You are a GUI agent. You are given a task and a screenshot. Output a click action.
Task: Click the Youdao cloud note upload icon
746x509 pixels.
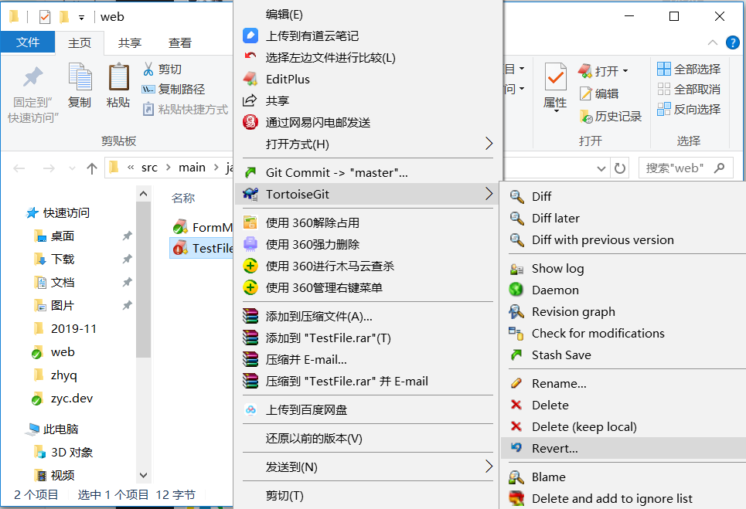[x=250, y=36]
